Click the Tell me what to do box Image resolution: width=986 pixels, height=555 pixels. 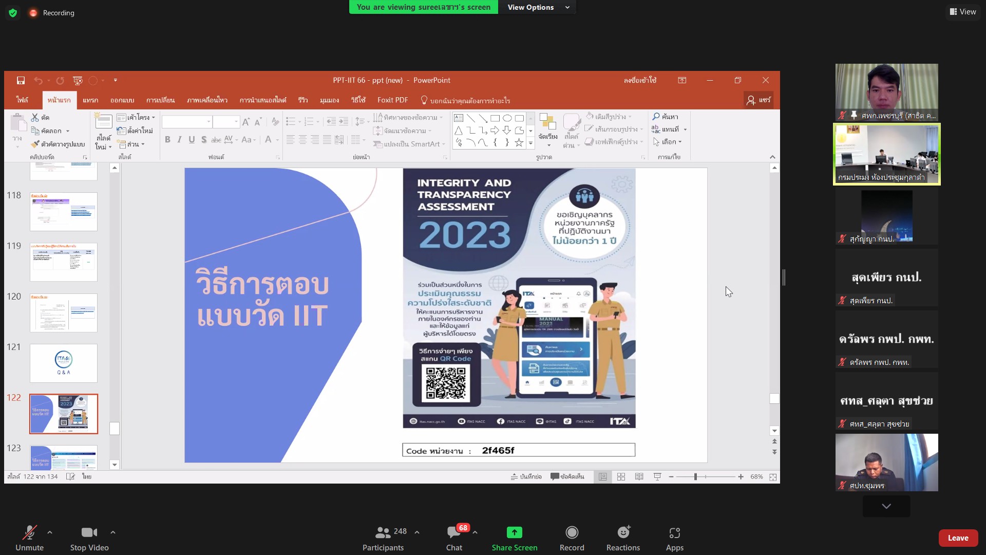coord(465,100)
